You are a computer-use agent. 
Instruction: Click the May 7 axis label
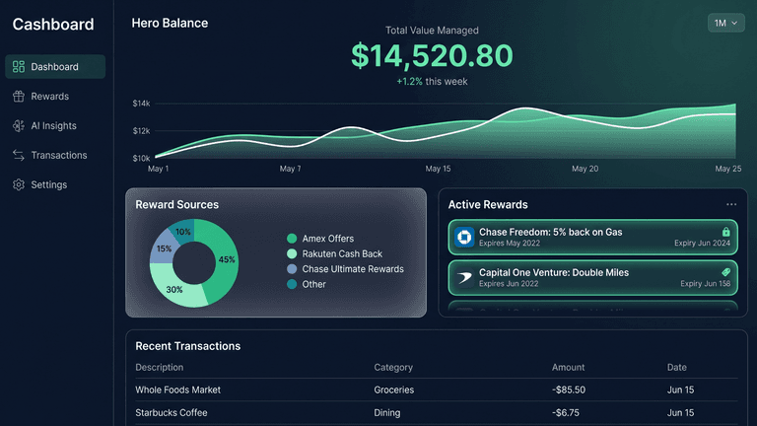coord(290,169)
